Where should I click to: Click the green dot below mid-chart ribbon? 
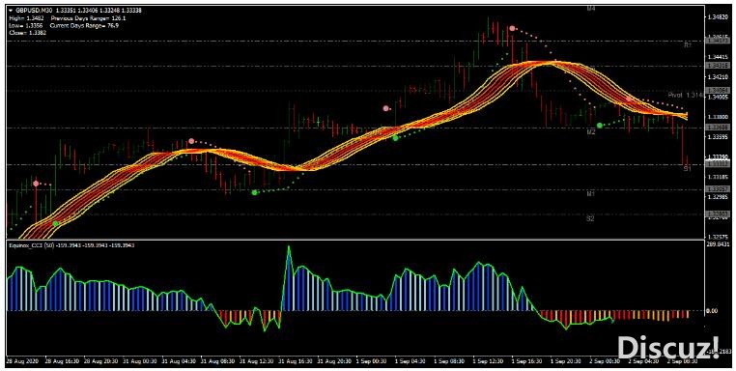(395, 138)
